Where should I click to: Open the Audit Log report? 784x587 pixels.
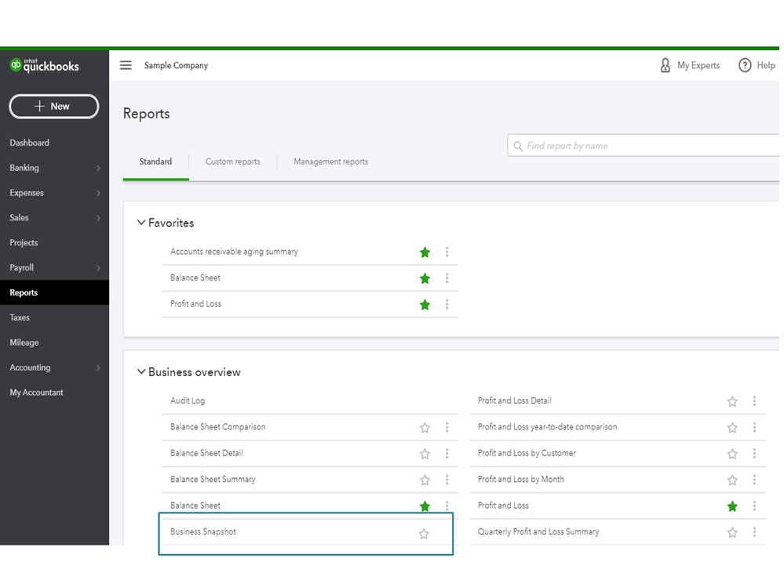tap(188, 401)
